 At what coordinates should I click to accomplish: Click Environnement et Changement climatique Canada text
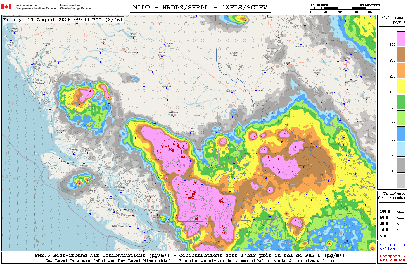pos(35,7)
